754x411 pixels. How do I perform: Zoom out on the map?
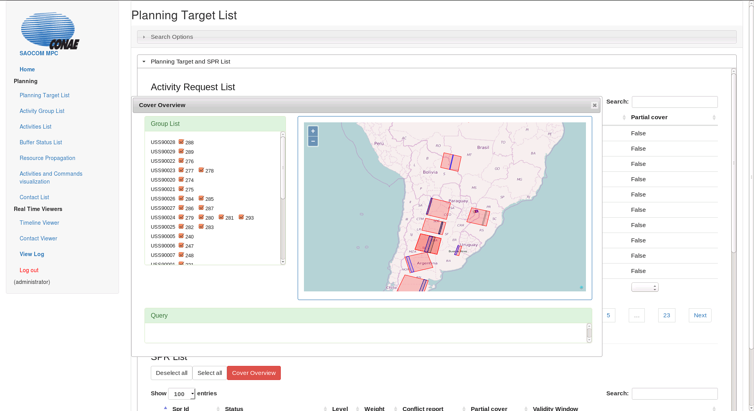click(313, 141)
